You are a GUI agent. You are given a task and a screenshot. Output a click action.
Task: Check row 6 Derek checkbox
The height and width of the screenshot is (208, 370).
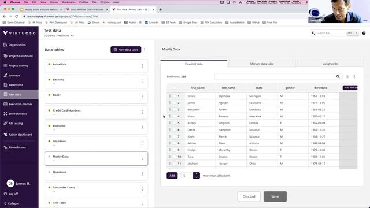174,129
